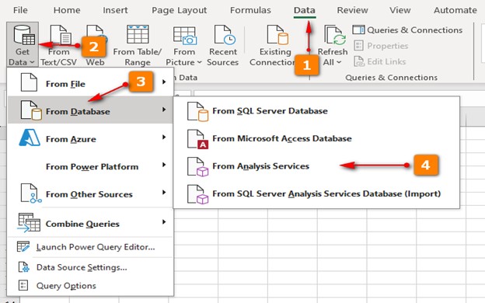The height and width of the screenshot is (303, 485).
Task: Click the Edit Links button
Action: [x=380, y=61]
